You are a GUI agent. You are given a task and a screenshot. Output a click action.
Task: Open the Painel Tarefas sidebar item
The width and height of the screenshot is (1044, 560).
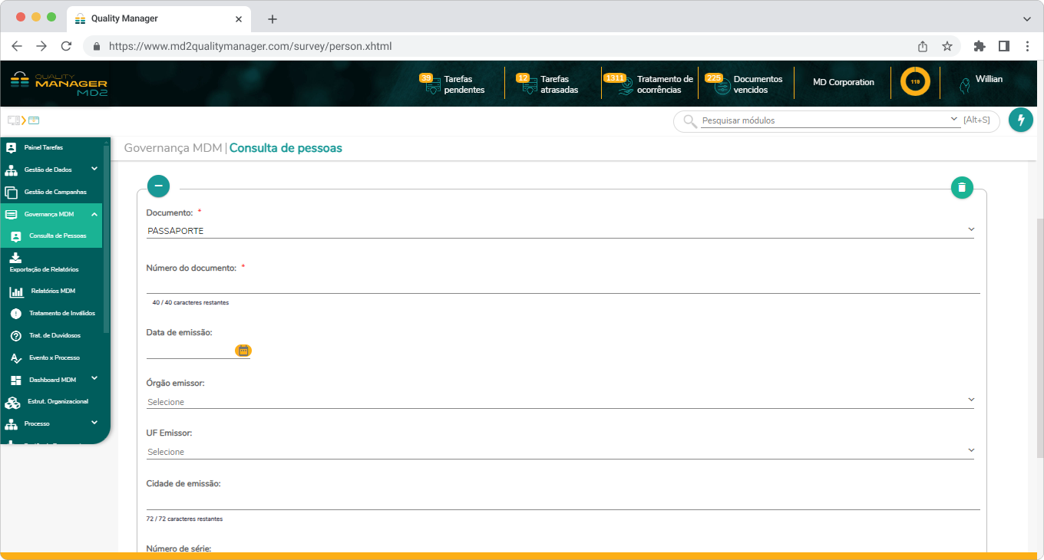[x=42, y=147]
